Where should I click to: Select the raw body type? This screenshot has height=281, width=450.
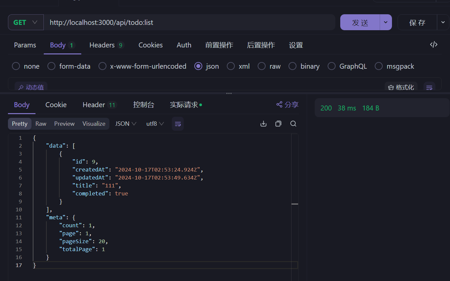[x=269, y=66]
